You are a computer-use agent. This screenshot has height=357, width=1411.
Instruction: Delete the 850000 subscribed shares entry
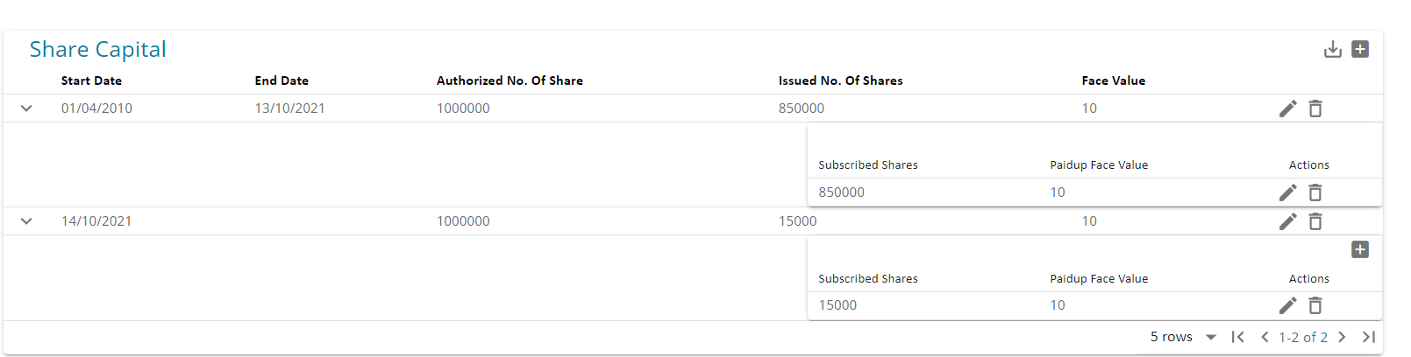[1315, 192]
